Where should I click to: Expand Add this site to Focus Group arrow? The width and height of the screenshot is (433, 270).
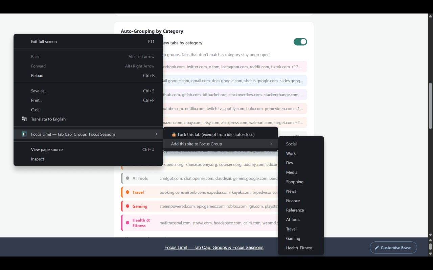click(x=271, y=144)
